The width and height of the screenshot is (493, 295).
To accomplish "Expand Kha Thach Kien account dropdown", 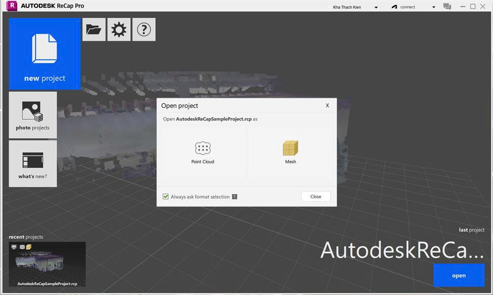I will (x=376, y=7).
